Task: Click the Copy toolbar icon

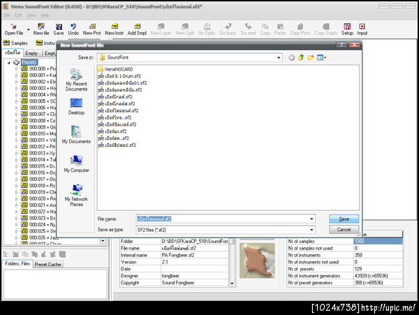Action: click(265, 29)
